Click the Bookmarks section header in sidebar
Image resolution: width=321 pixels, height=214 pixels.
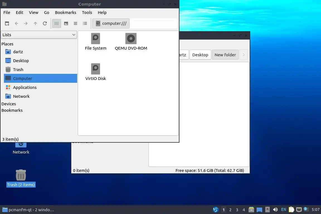coord(12,110)
